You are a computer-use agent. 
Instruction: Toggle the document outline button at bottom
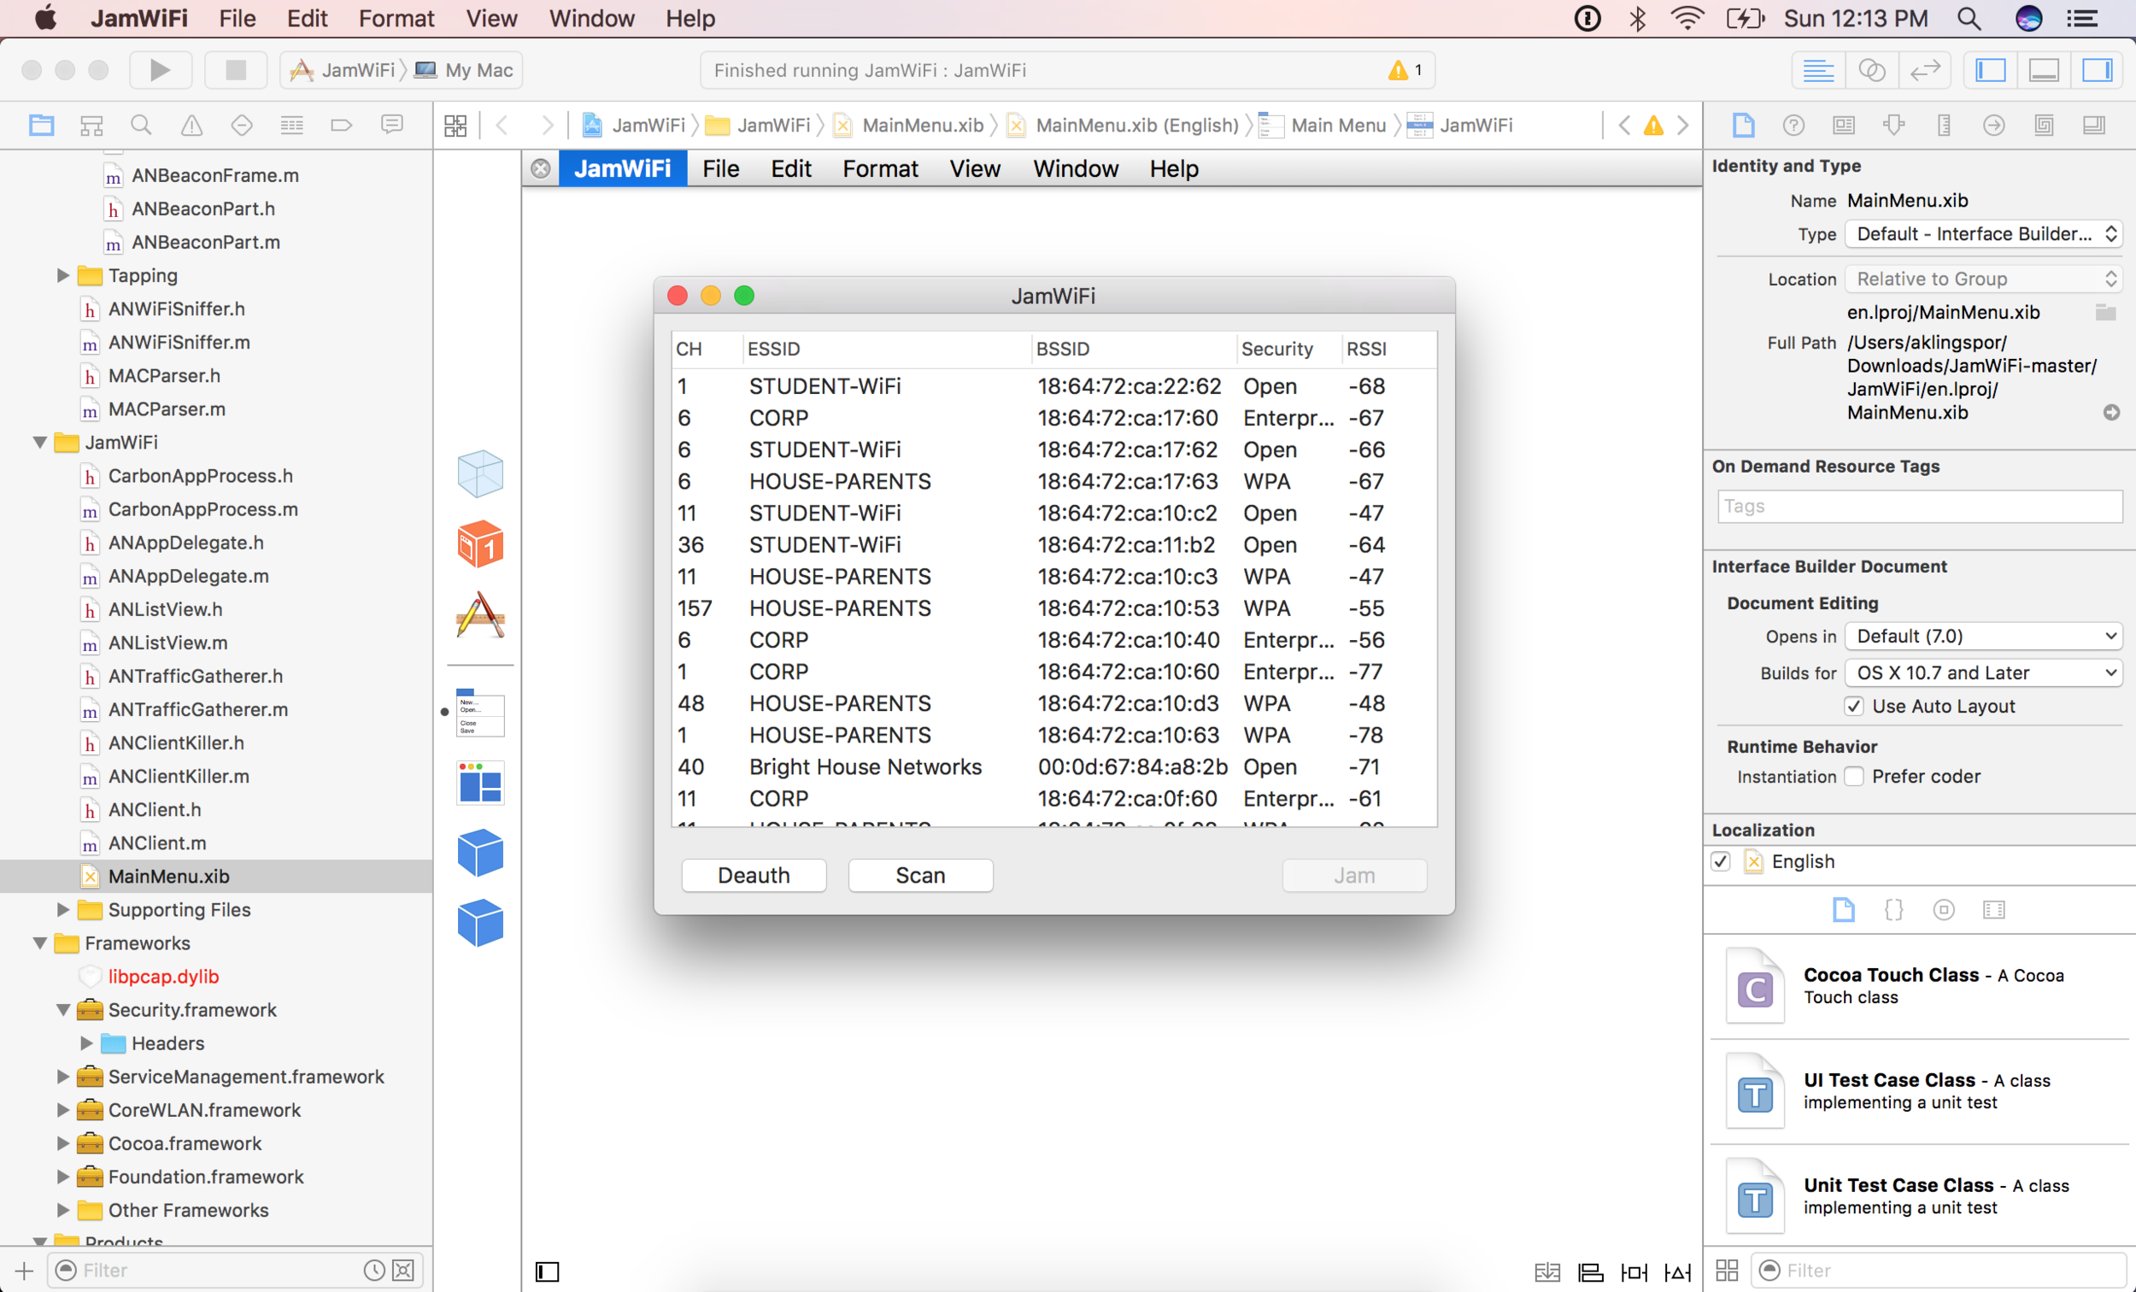pyautogui.click(x=547, y=1271)
